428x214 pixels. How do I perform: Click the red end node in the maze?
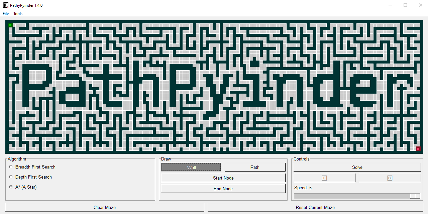(418, 149)
